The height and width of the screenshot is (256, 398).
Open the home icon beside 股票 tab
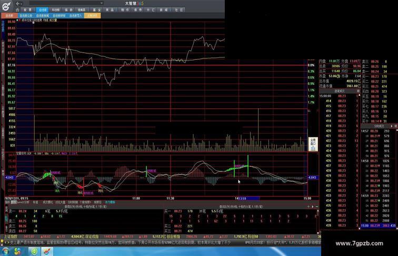pos(17,10)
